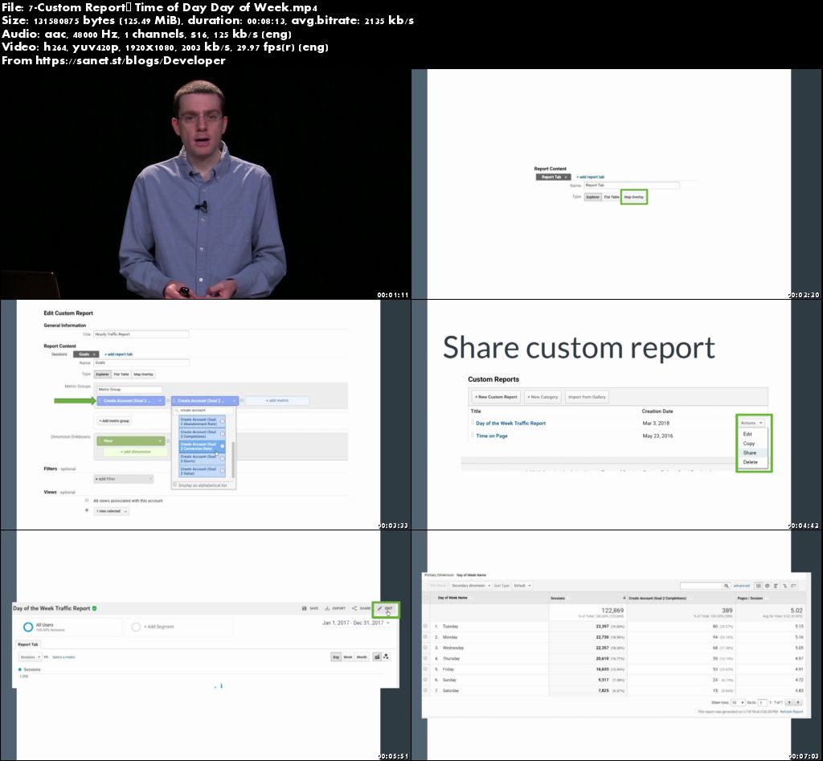Click the scrollbar in the Create Account metric list
Image resolution: width=823 pixels, height=761 pixels.
tap(233, 460)
